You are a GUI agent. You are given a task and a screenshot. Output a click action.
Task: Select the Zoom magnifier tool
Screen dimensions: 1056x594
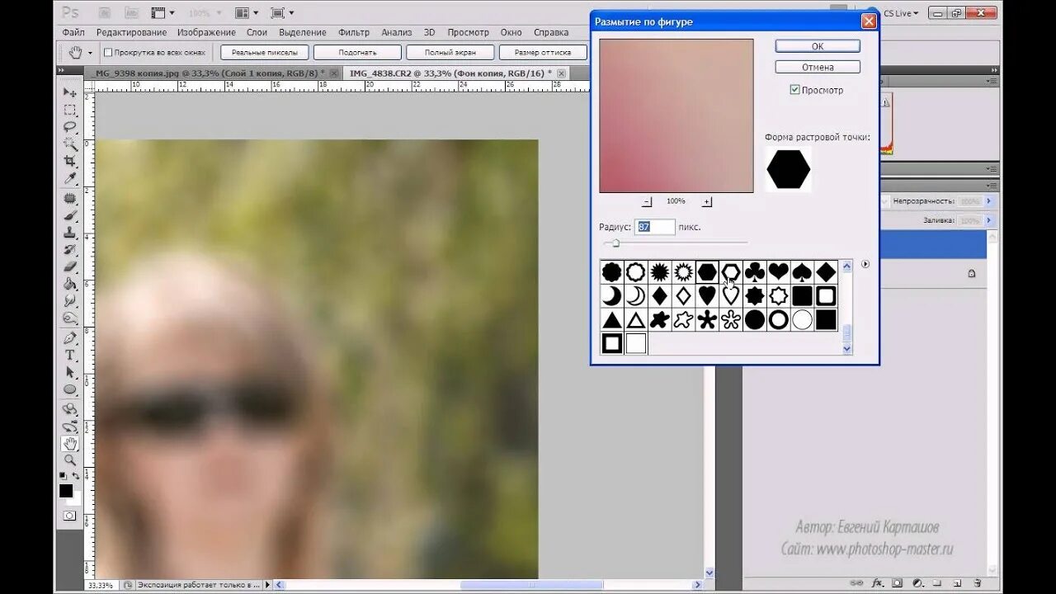pos(69,460)
